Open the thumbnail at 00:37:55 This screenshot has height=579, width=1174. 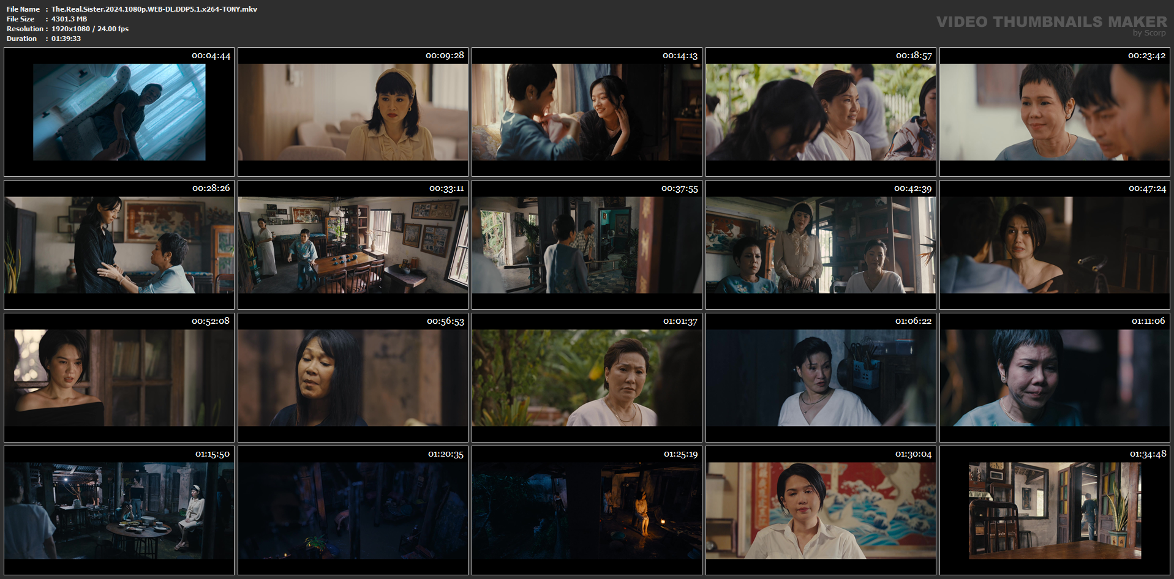[x=587, y=245]
